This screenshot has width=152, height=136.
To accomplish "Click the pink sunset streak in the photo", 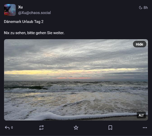I will [74, 78].
